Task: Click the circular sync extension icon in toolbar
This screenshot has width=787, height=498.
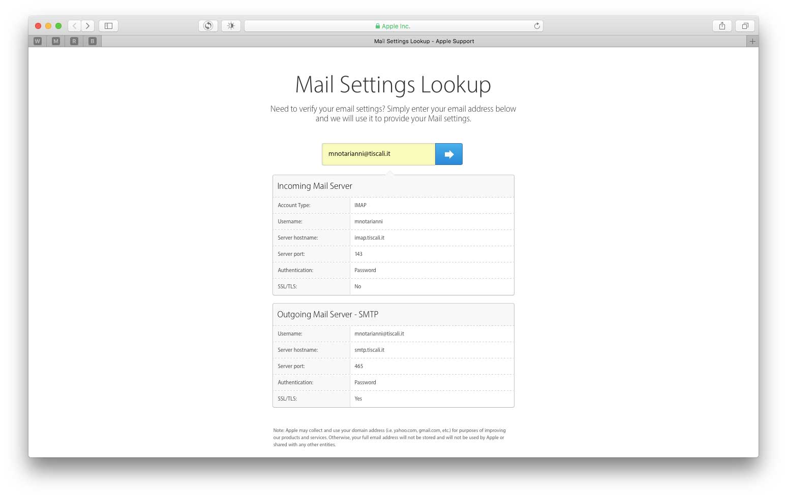Action: [208, 26]
